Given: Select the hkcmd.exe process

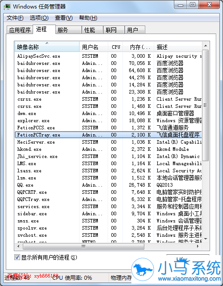Looking at the screenshot, I should click(x=108, y=149).
